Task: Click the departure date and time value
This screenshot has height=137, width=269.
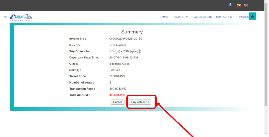Action: (x=123, y=57)
